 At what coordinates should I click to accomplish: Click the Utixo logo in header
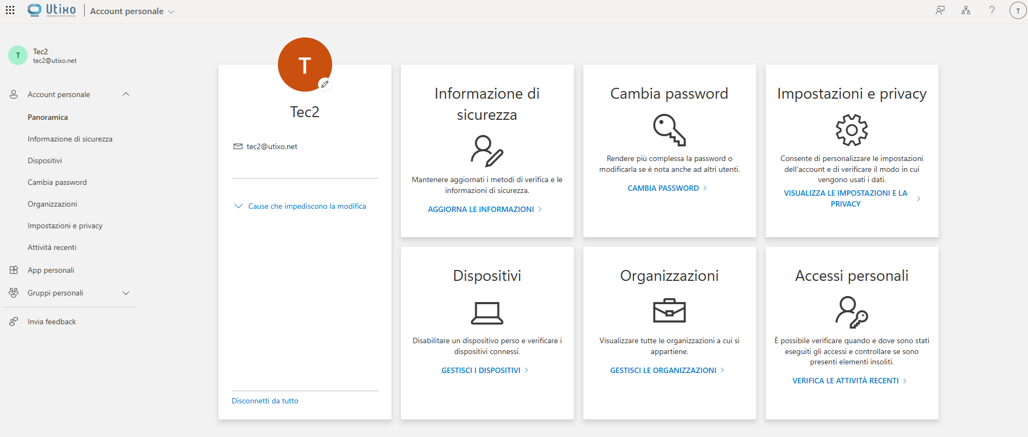(x=52, y=10)
